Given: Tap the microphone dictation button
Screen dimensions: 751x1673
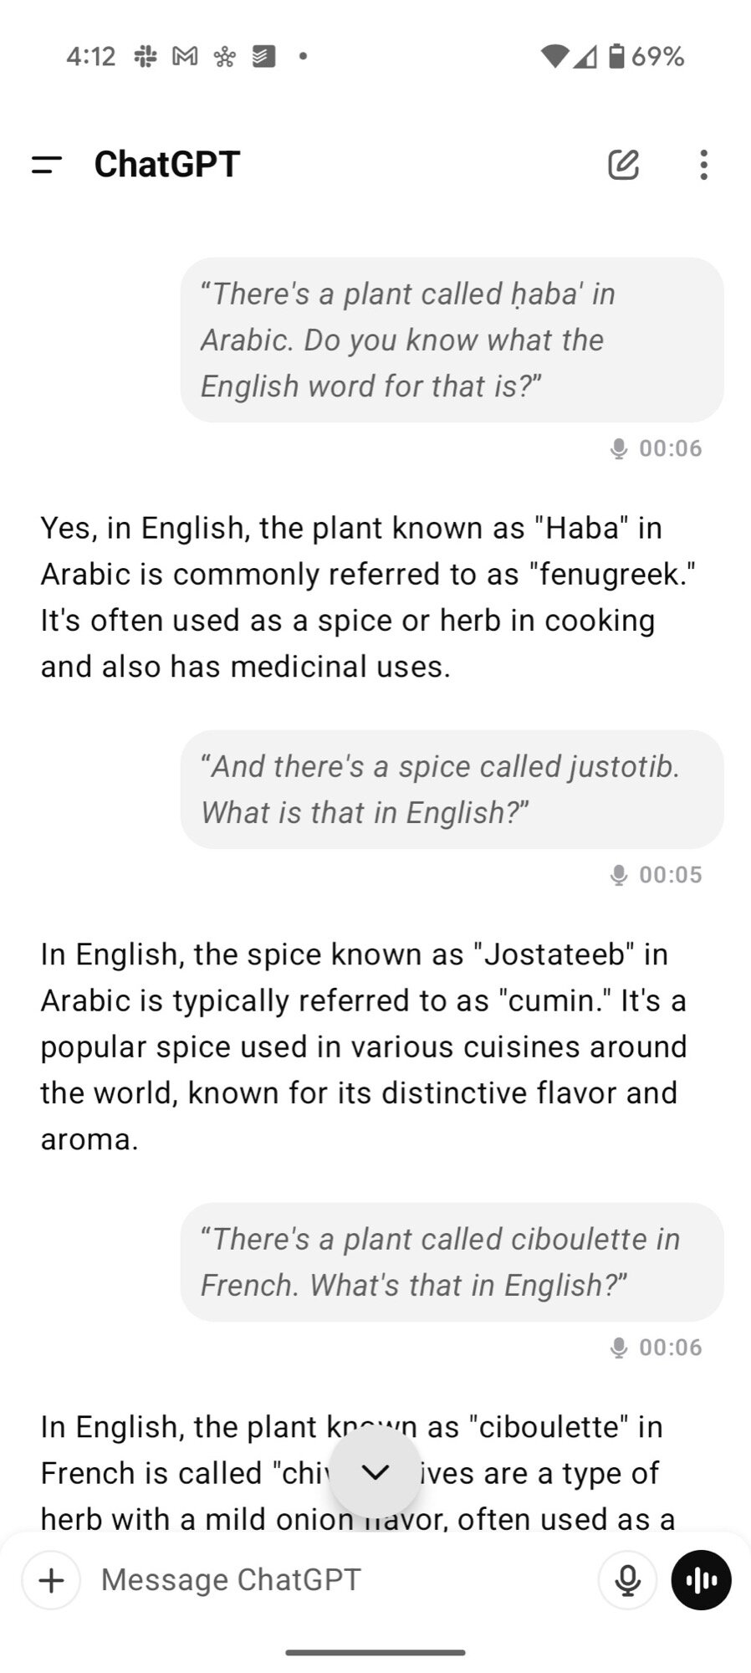Looking at the screenshot, I should (x=627, y=1580).
